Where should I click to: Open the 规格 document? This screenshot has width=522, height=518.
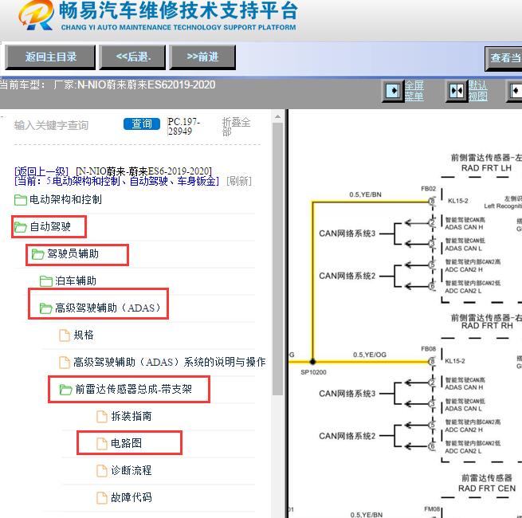click(83, 335)
